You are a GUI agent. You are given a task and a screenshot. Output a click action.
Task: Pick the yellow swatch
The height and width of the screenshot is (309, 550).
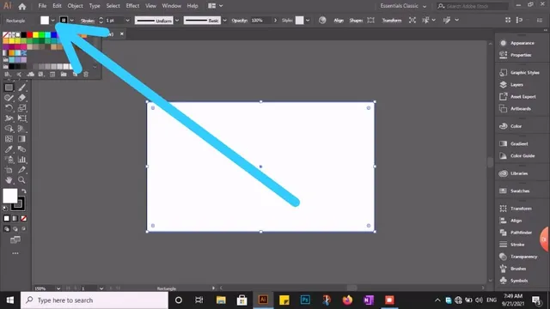[x=35, y=34]
